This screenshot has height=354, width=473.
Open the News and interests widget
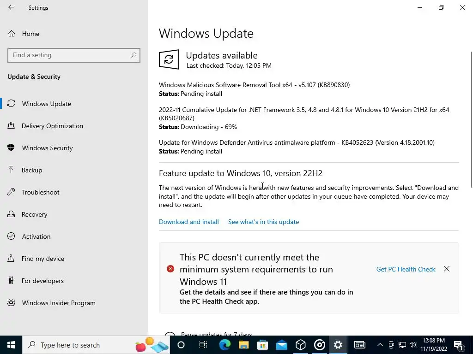tap(359, 345)
